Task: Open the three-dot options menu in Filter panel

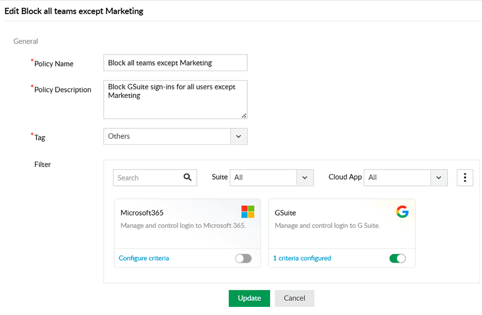Action: [465, 177]
